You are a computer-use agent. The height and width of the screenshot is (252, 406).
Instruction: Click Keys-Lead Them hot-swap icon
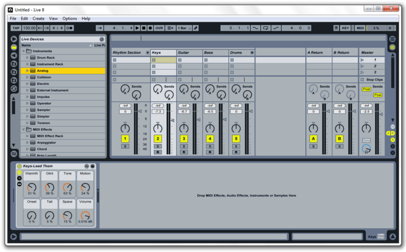[x=87, y=166]
